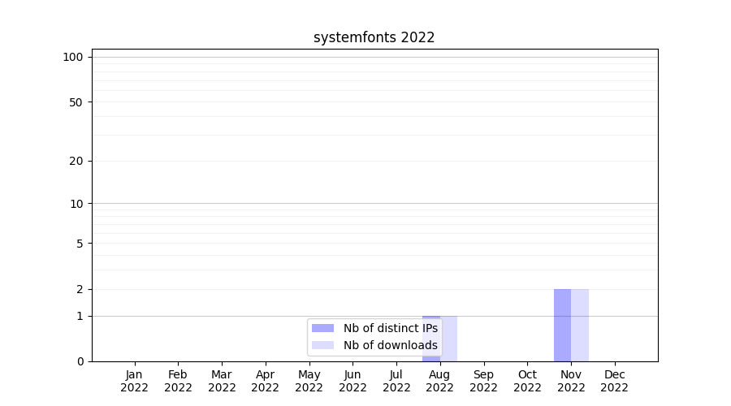Click the 5 y-axis tick label
Screen dimensions: 731x406
[80, 244]
